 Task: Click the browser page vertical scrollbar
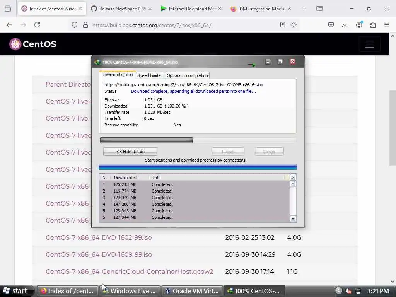click(392, 128)
